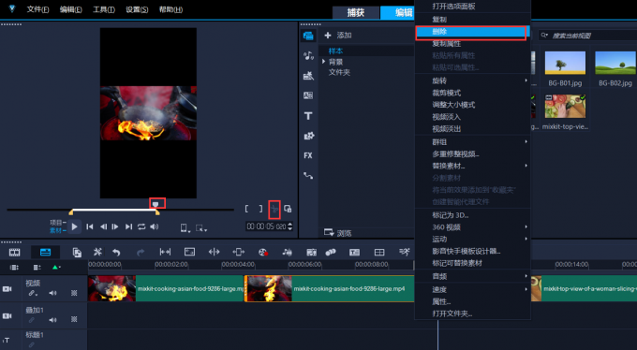Image resolution: width=637 pixels, height=350 pixels.
Task: Mute the Overlay 1 track audio
Action: coord(52,320)
